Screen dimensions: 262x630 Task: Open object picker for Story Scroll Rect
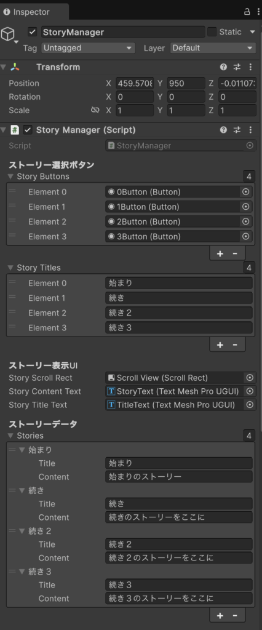pos(250,378)
